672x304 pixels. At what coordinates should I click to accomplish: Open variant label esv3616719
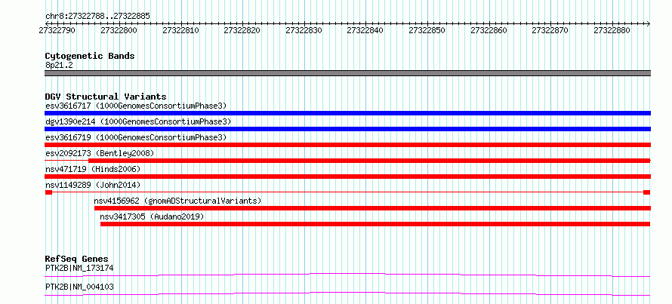pyautogui.click(x=136, y=137)
